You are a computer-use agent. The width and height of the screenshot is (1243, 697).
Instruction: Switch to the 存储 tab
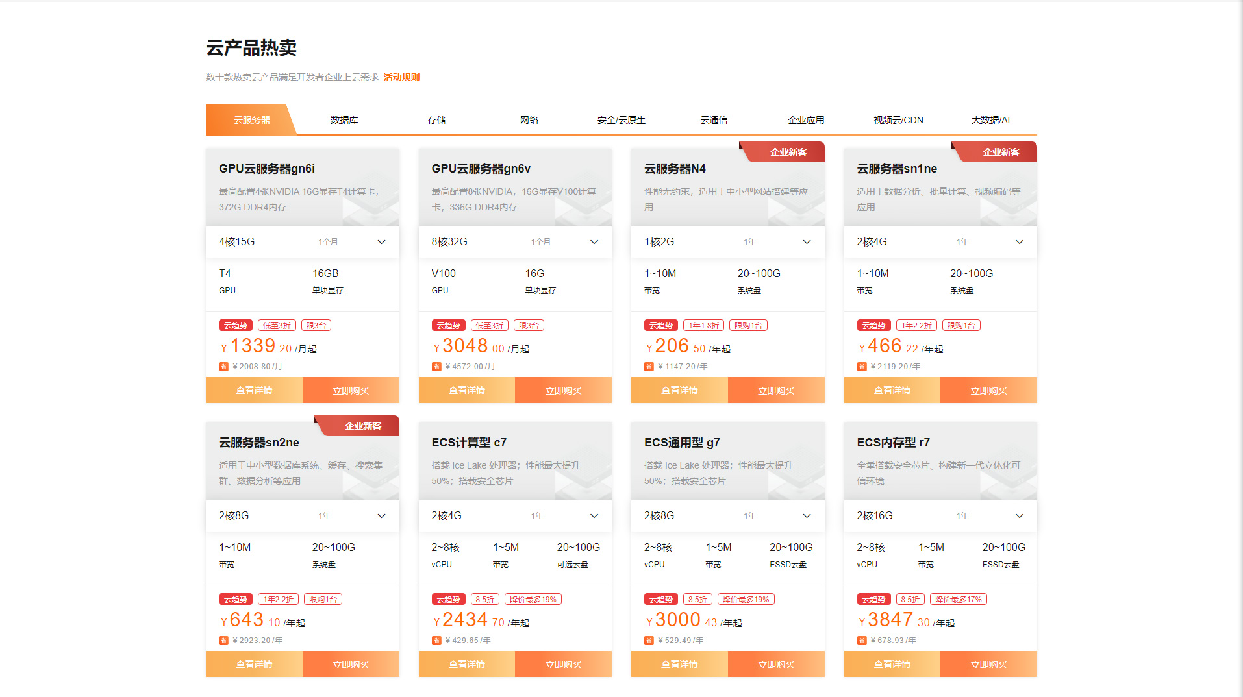pyautogui.click(x=436, y=120)
